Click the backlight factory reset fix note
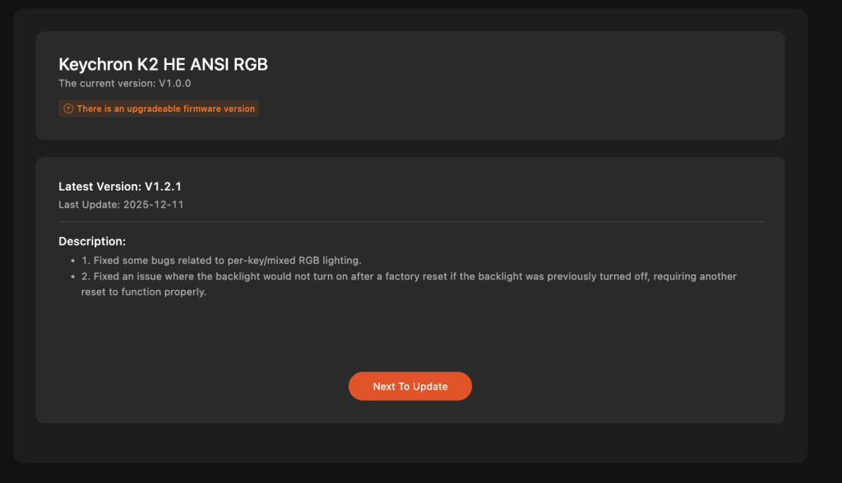This screenshot has width=842, height=483. tap(415, 277)
